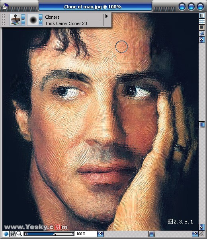
Task: Click the zoom slider thumb
Action: tap(54, 234)
